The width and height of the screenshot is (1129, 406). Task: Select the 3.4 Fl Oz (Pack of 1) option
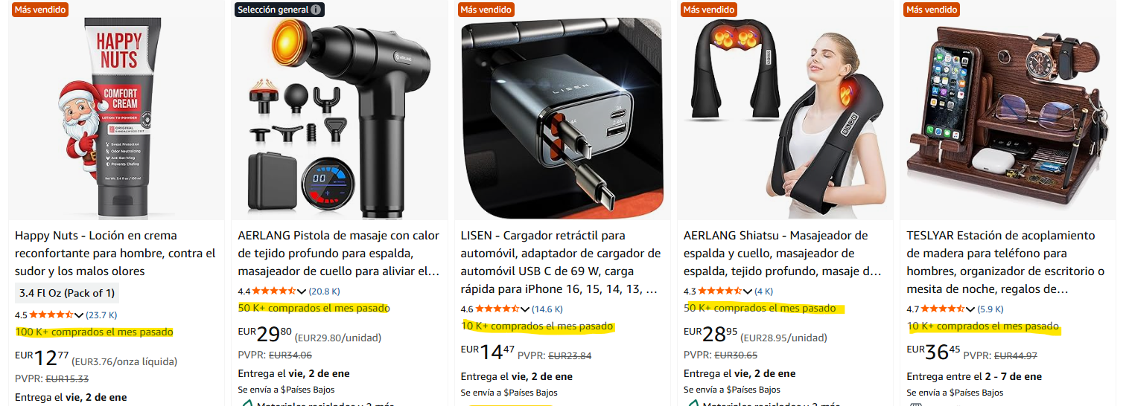pos(67,292)
